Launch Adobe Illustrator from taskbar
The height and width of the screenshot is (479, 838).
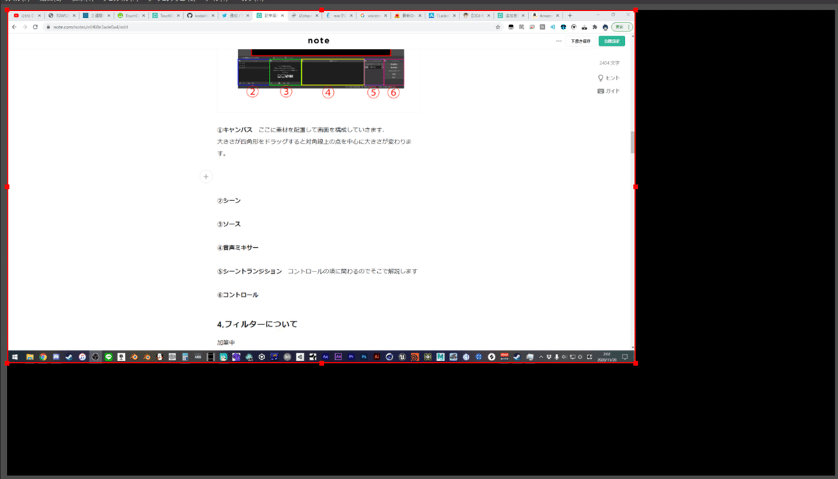pyautogui.click(x=377, y=357)
